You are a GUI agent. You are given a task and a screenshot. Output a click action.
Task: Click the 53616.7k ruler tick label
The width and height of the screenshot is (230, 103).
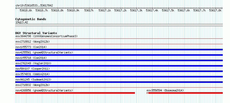[x=42, y=10]
